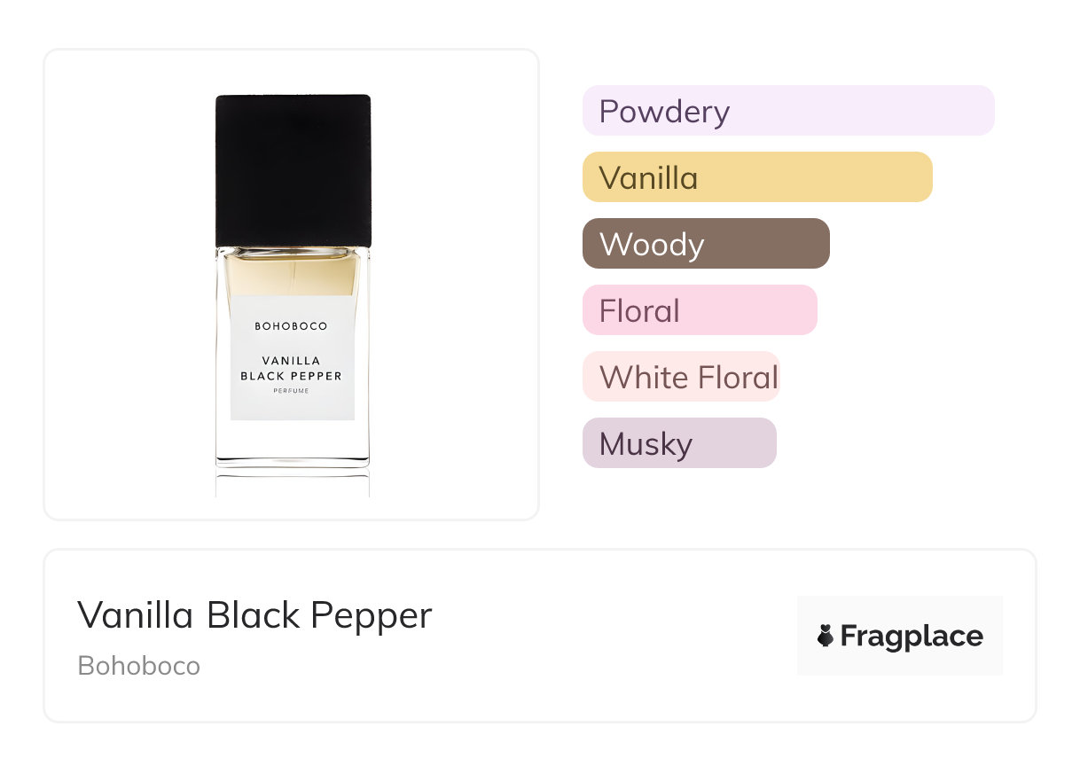The height and width of the screenshot is (766, 1080).
Task: Select the Powdery accord bar
Action: tap(787, 111)
